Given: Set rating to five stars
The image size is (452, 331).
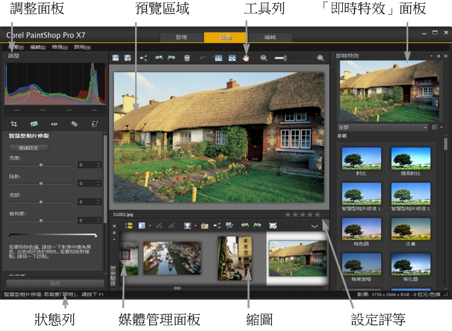Looking at the screenshot, I should [318, 215].
